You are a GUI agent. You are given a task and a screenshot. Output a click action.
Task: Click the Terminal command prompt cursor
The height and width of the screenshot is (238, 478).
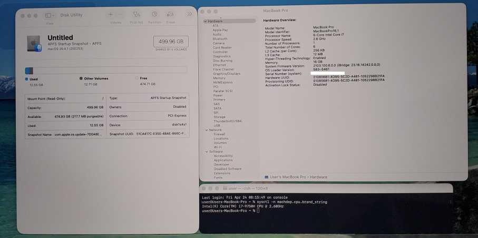tap(258, 211)
